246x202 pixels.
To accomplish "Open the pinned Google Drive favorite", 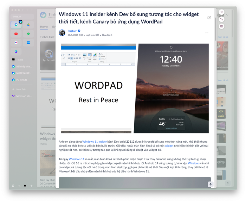I will click(28, 25).
